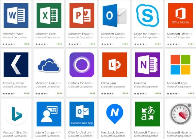Open the Microsoft Bing Search title
The image size is (196, 139).
[16, 132]
